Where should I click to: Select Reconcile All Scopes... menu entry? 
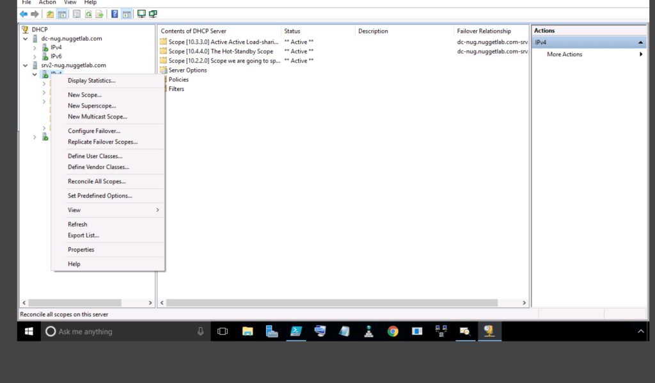(x=97, y=182)
